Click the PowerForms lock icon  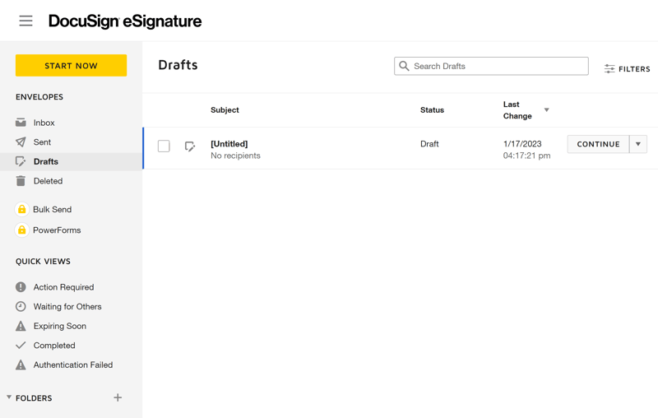tap(22, 230)
